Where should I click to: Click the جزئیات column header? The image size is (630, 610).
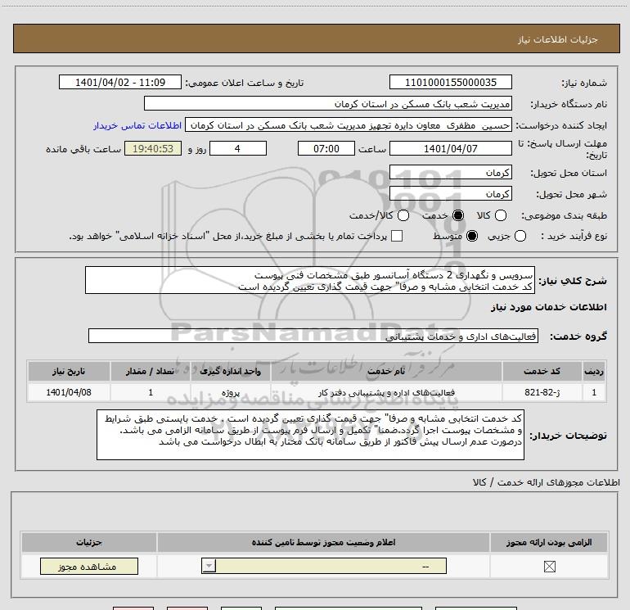coord(89,542)
